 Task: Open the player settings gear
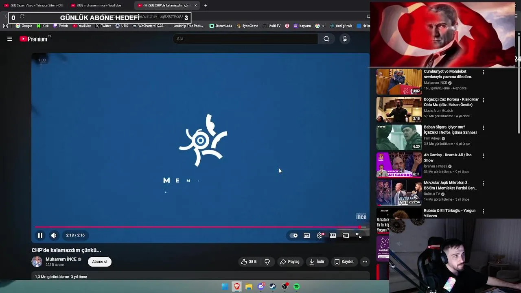click(320, 235)
